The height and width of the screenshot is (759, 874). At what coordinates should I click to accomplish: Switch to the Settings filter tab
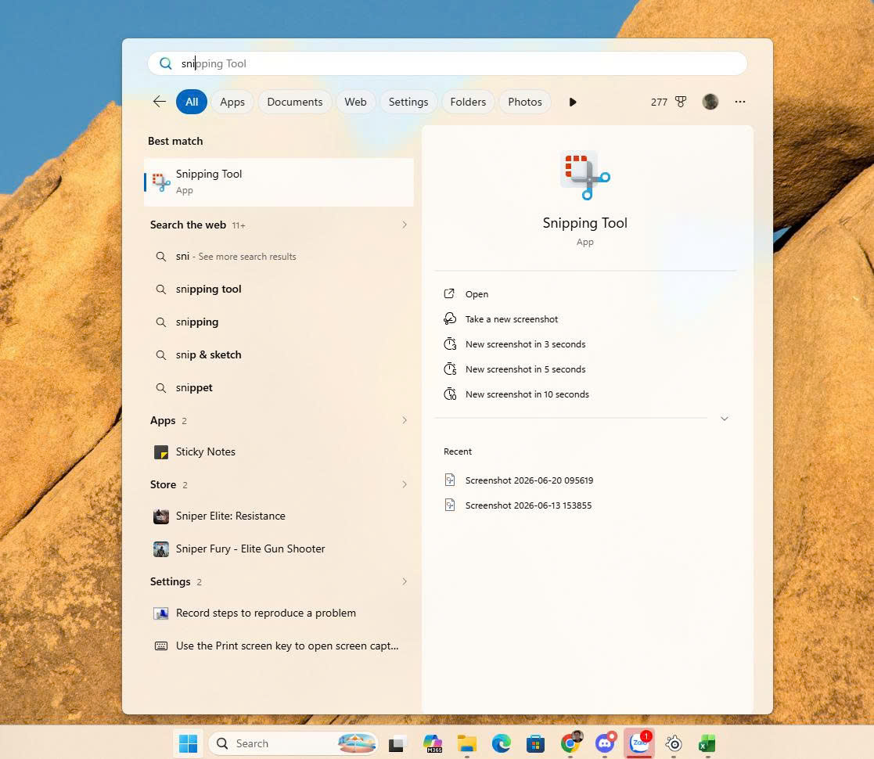408,102
